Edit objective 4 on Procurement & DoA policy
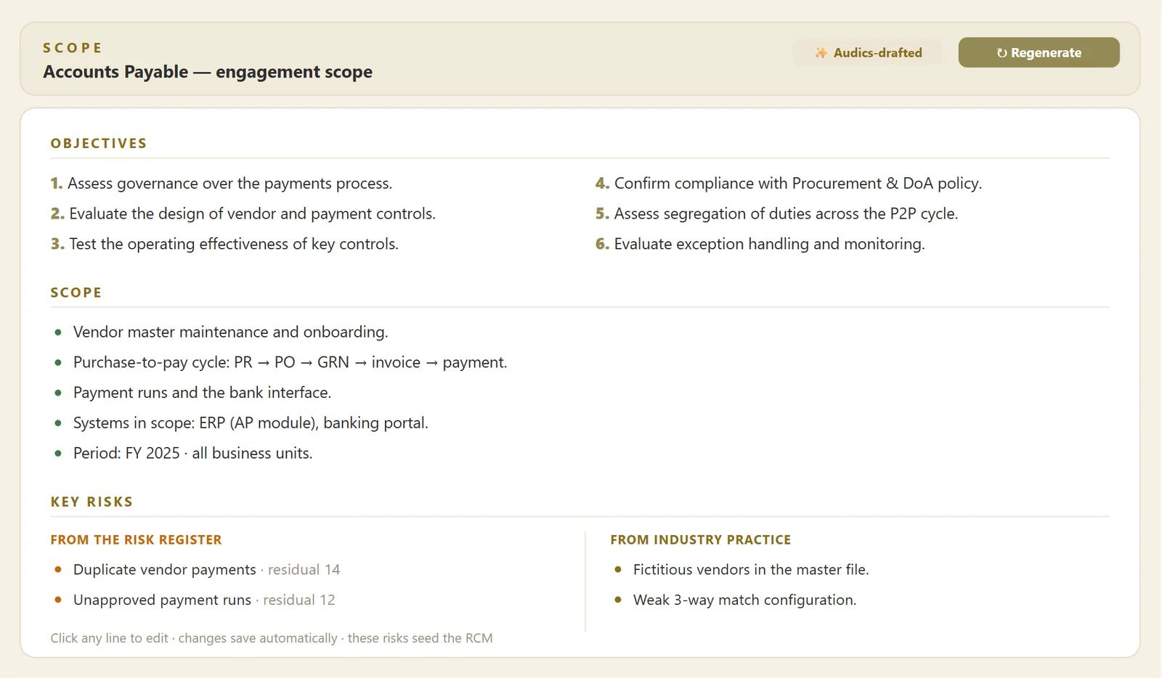 (x=789, y=184)
